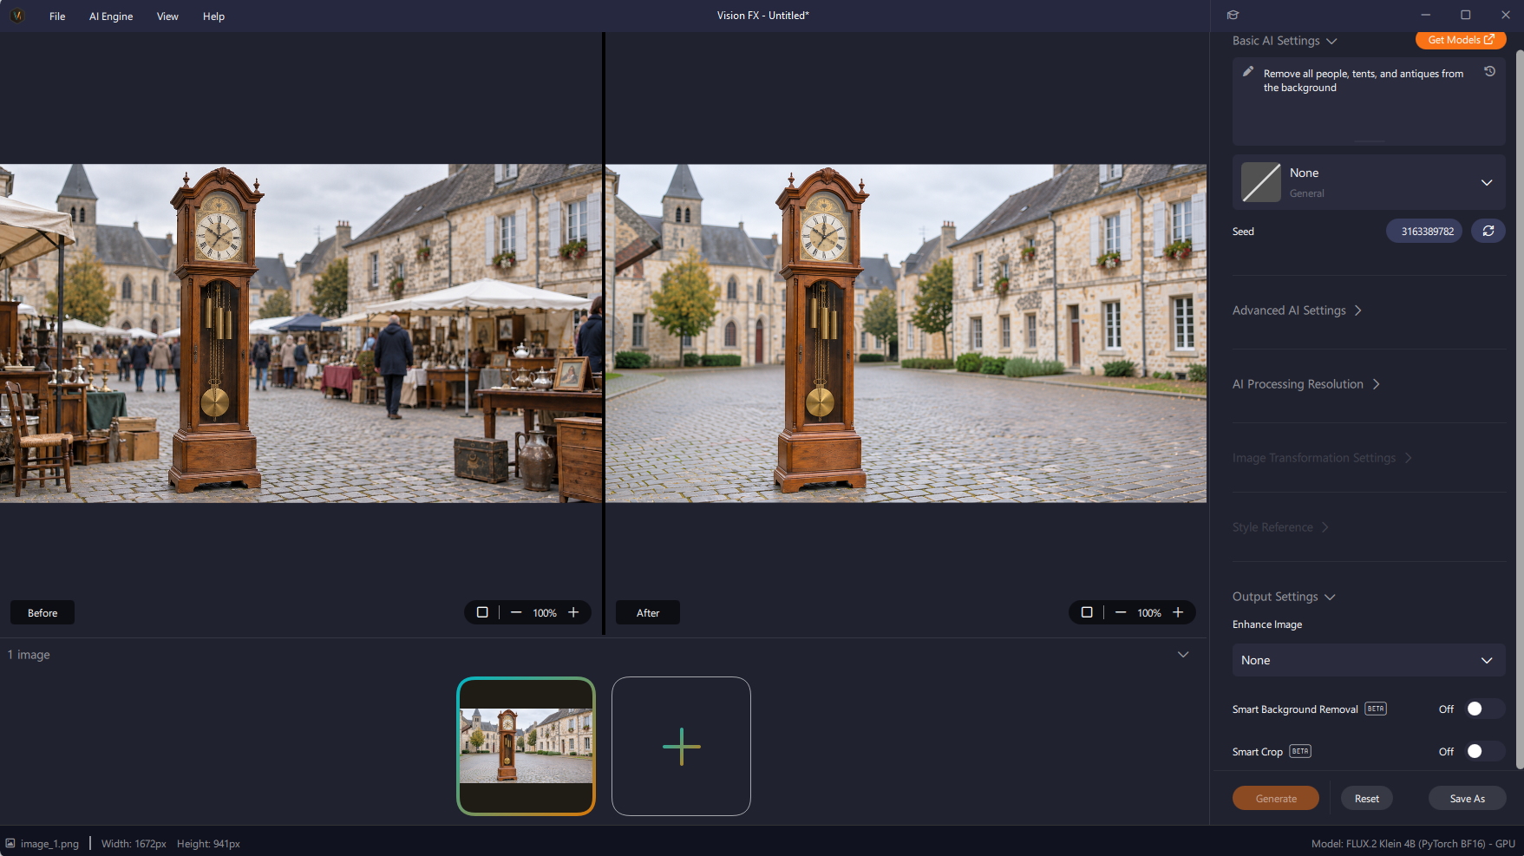Click the prompt text about removing people
The width and height of the screenshot is (1524, 856).
(1363, 81)
